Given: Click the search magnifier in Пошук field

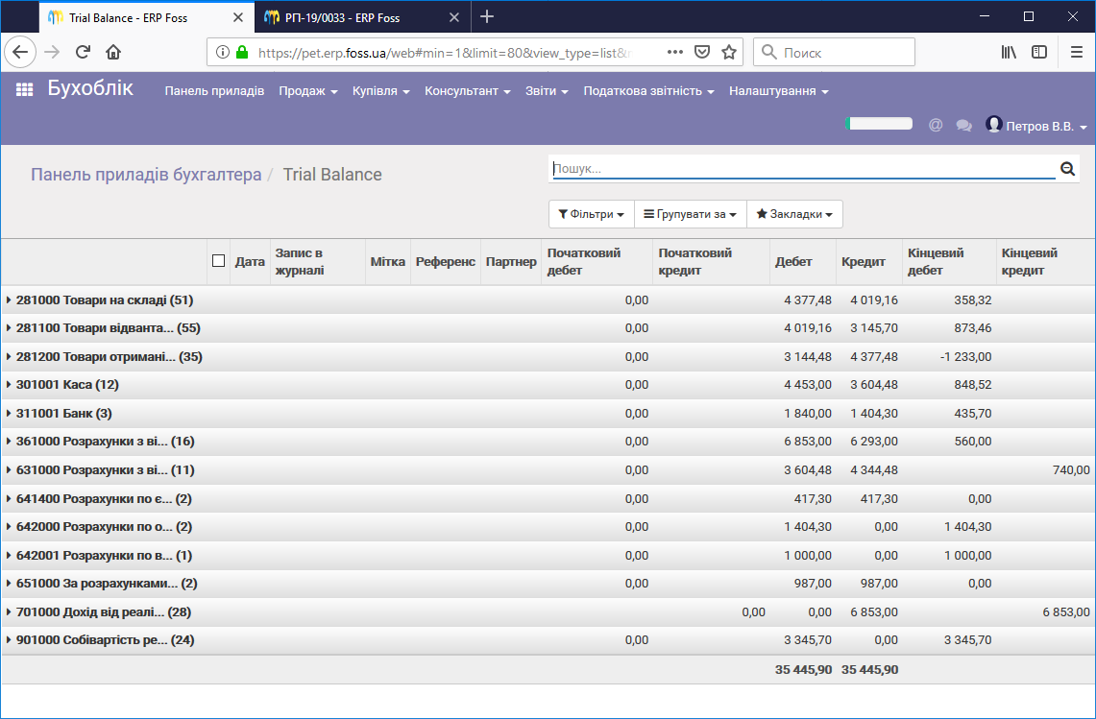Looking at the screenshot, I should pos(1067,168).
